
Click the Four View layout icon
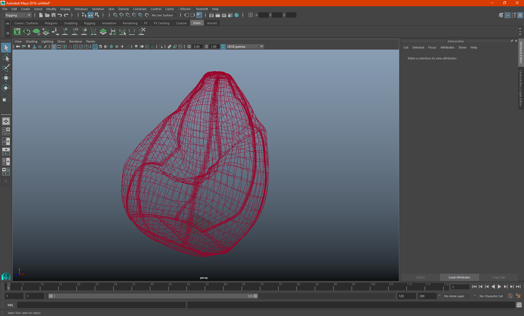[x=6, y=131]
